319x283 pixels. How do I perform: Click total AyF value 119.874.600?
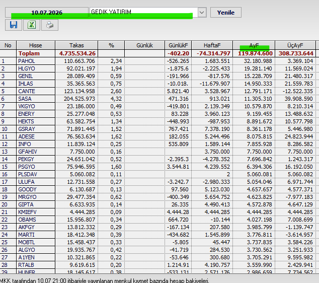[x=255, y=53]
